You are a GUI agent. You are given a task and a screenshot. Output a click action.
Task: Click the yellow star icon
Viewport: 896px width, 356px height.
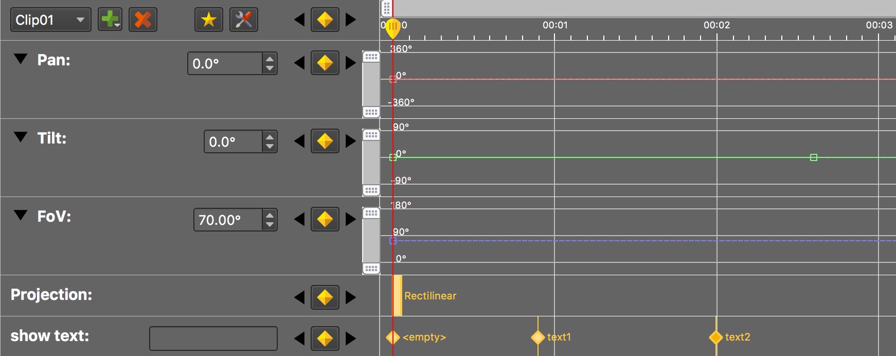pos(208,20)
